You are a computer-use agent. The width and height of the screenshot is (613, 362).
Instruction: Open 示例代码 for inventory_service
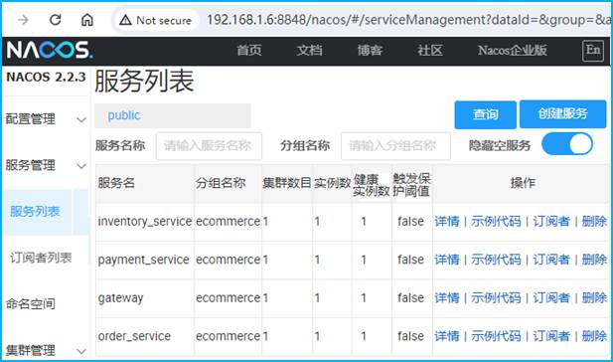click(496, 222)
